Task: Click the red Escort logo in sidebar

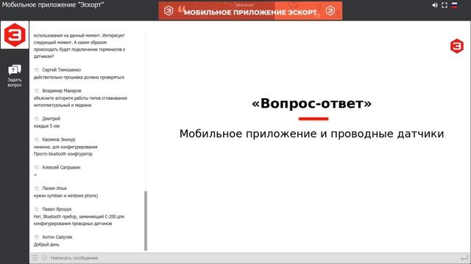Action: click(15, 34)
